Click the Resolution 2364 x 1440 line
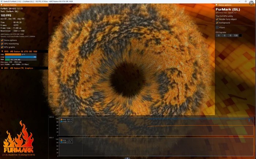The width and height of the screenshot is (256, 159). [x=12, y=31]
